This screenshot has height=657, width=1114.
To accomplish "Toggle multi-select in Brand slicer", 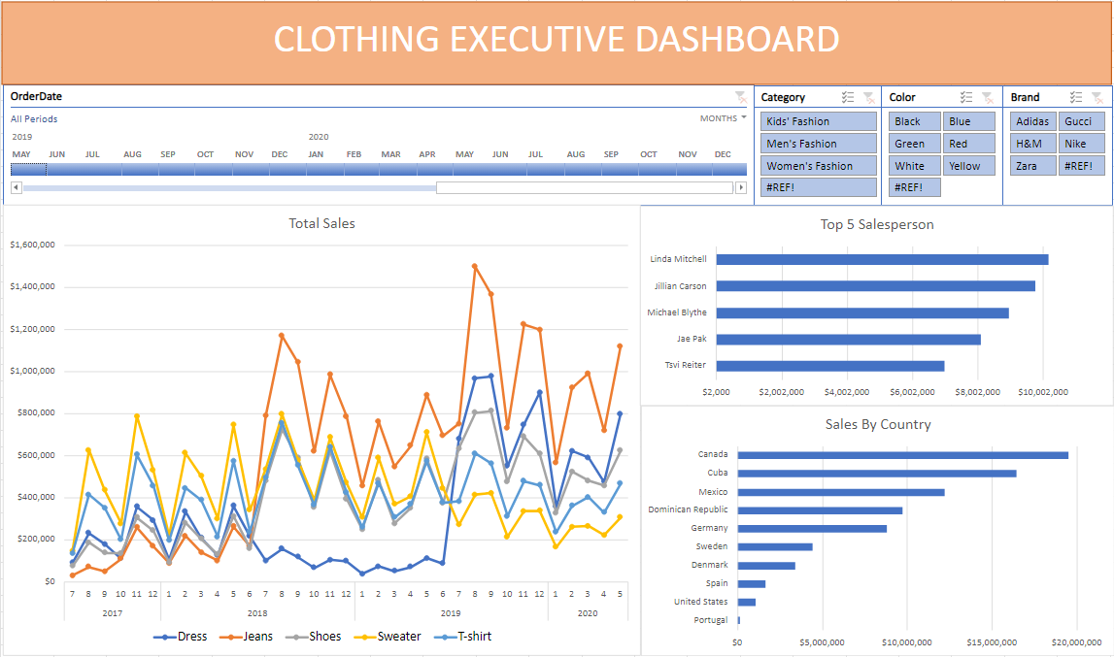I will coord(1076,97).
